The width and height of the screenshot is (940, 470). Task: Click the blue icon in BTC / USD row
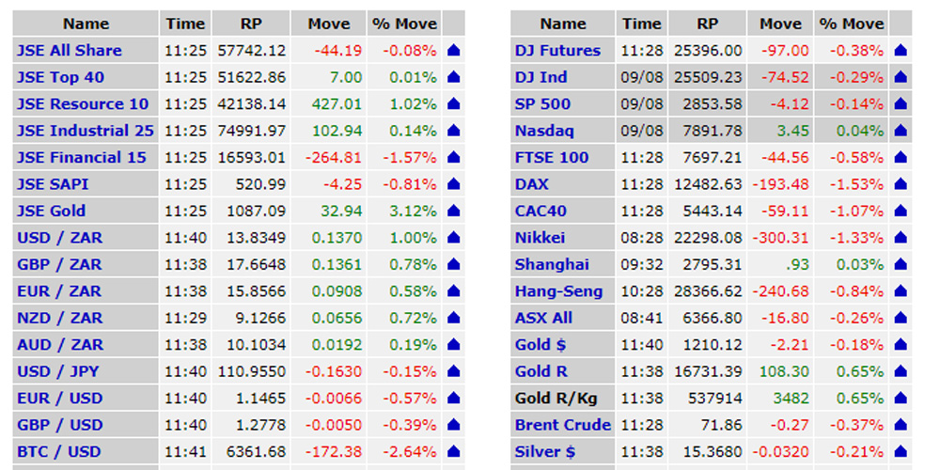(x=453, y=452)
